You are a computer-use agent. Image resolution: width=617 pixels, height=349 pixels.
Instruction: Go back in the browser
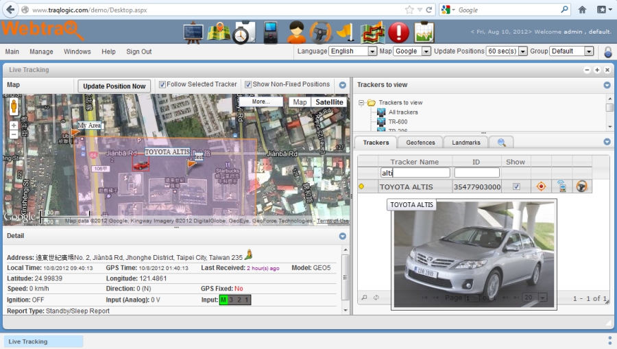click(x=10, y=10)
